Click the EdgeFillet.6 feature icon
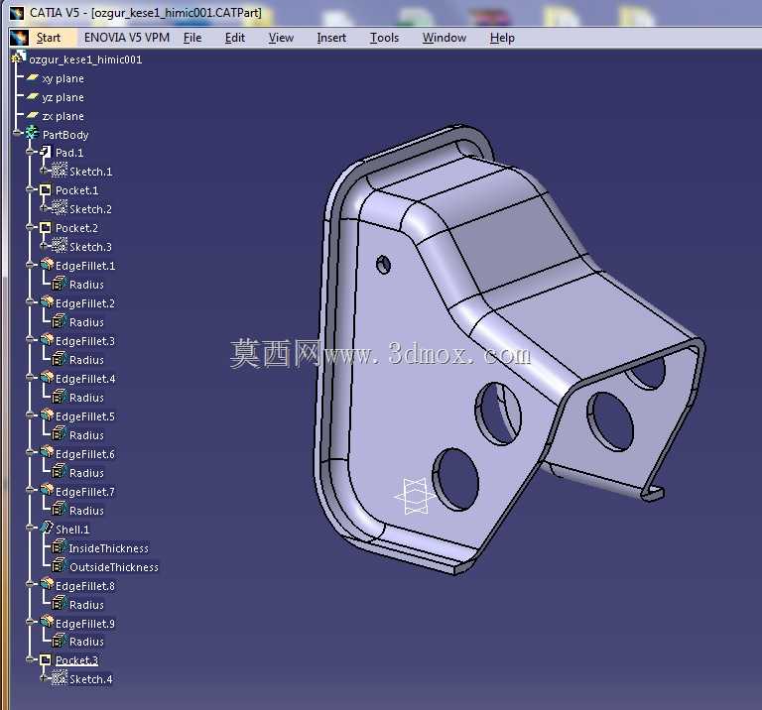 point(47,452)
